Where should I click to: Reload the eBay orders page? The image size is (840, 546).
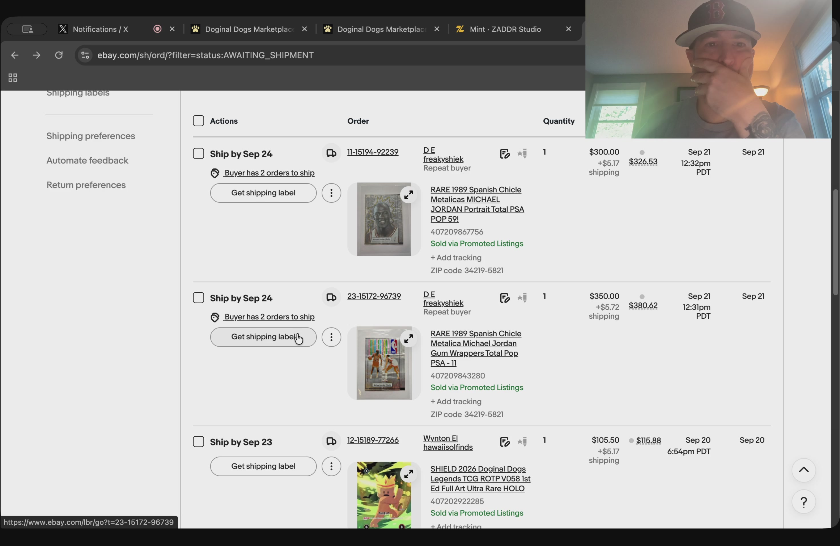(x=59, y=55)
